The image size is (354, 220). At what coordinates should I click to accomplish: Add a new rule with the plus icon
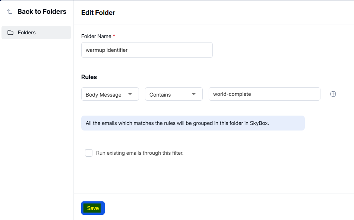pos(333,94)
